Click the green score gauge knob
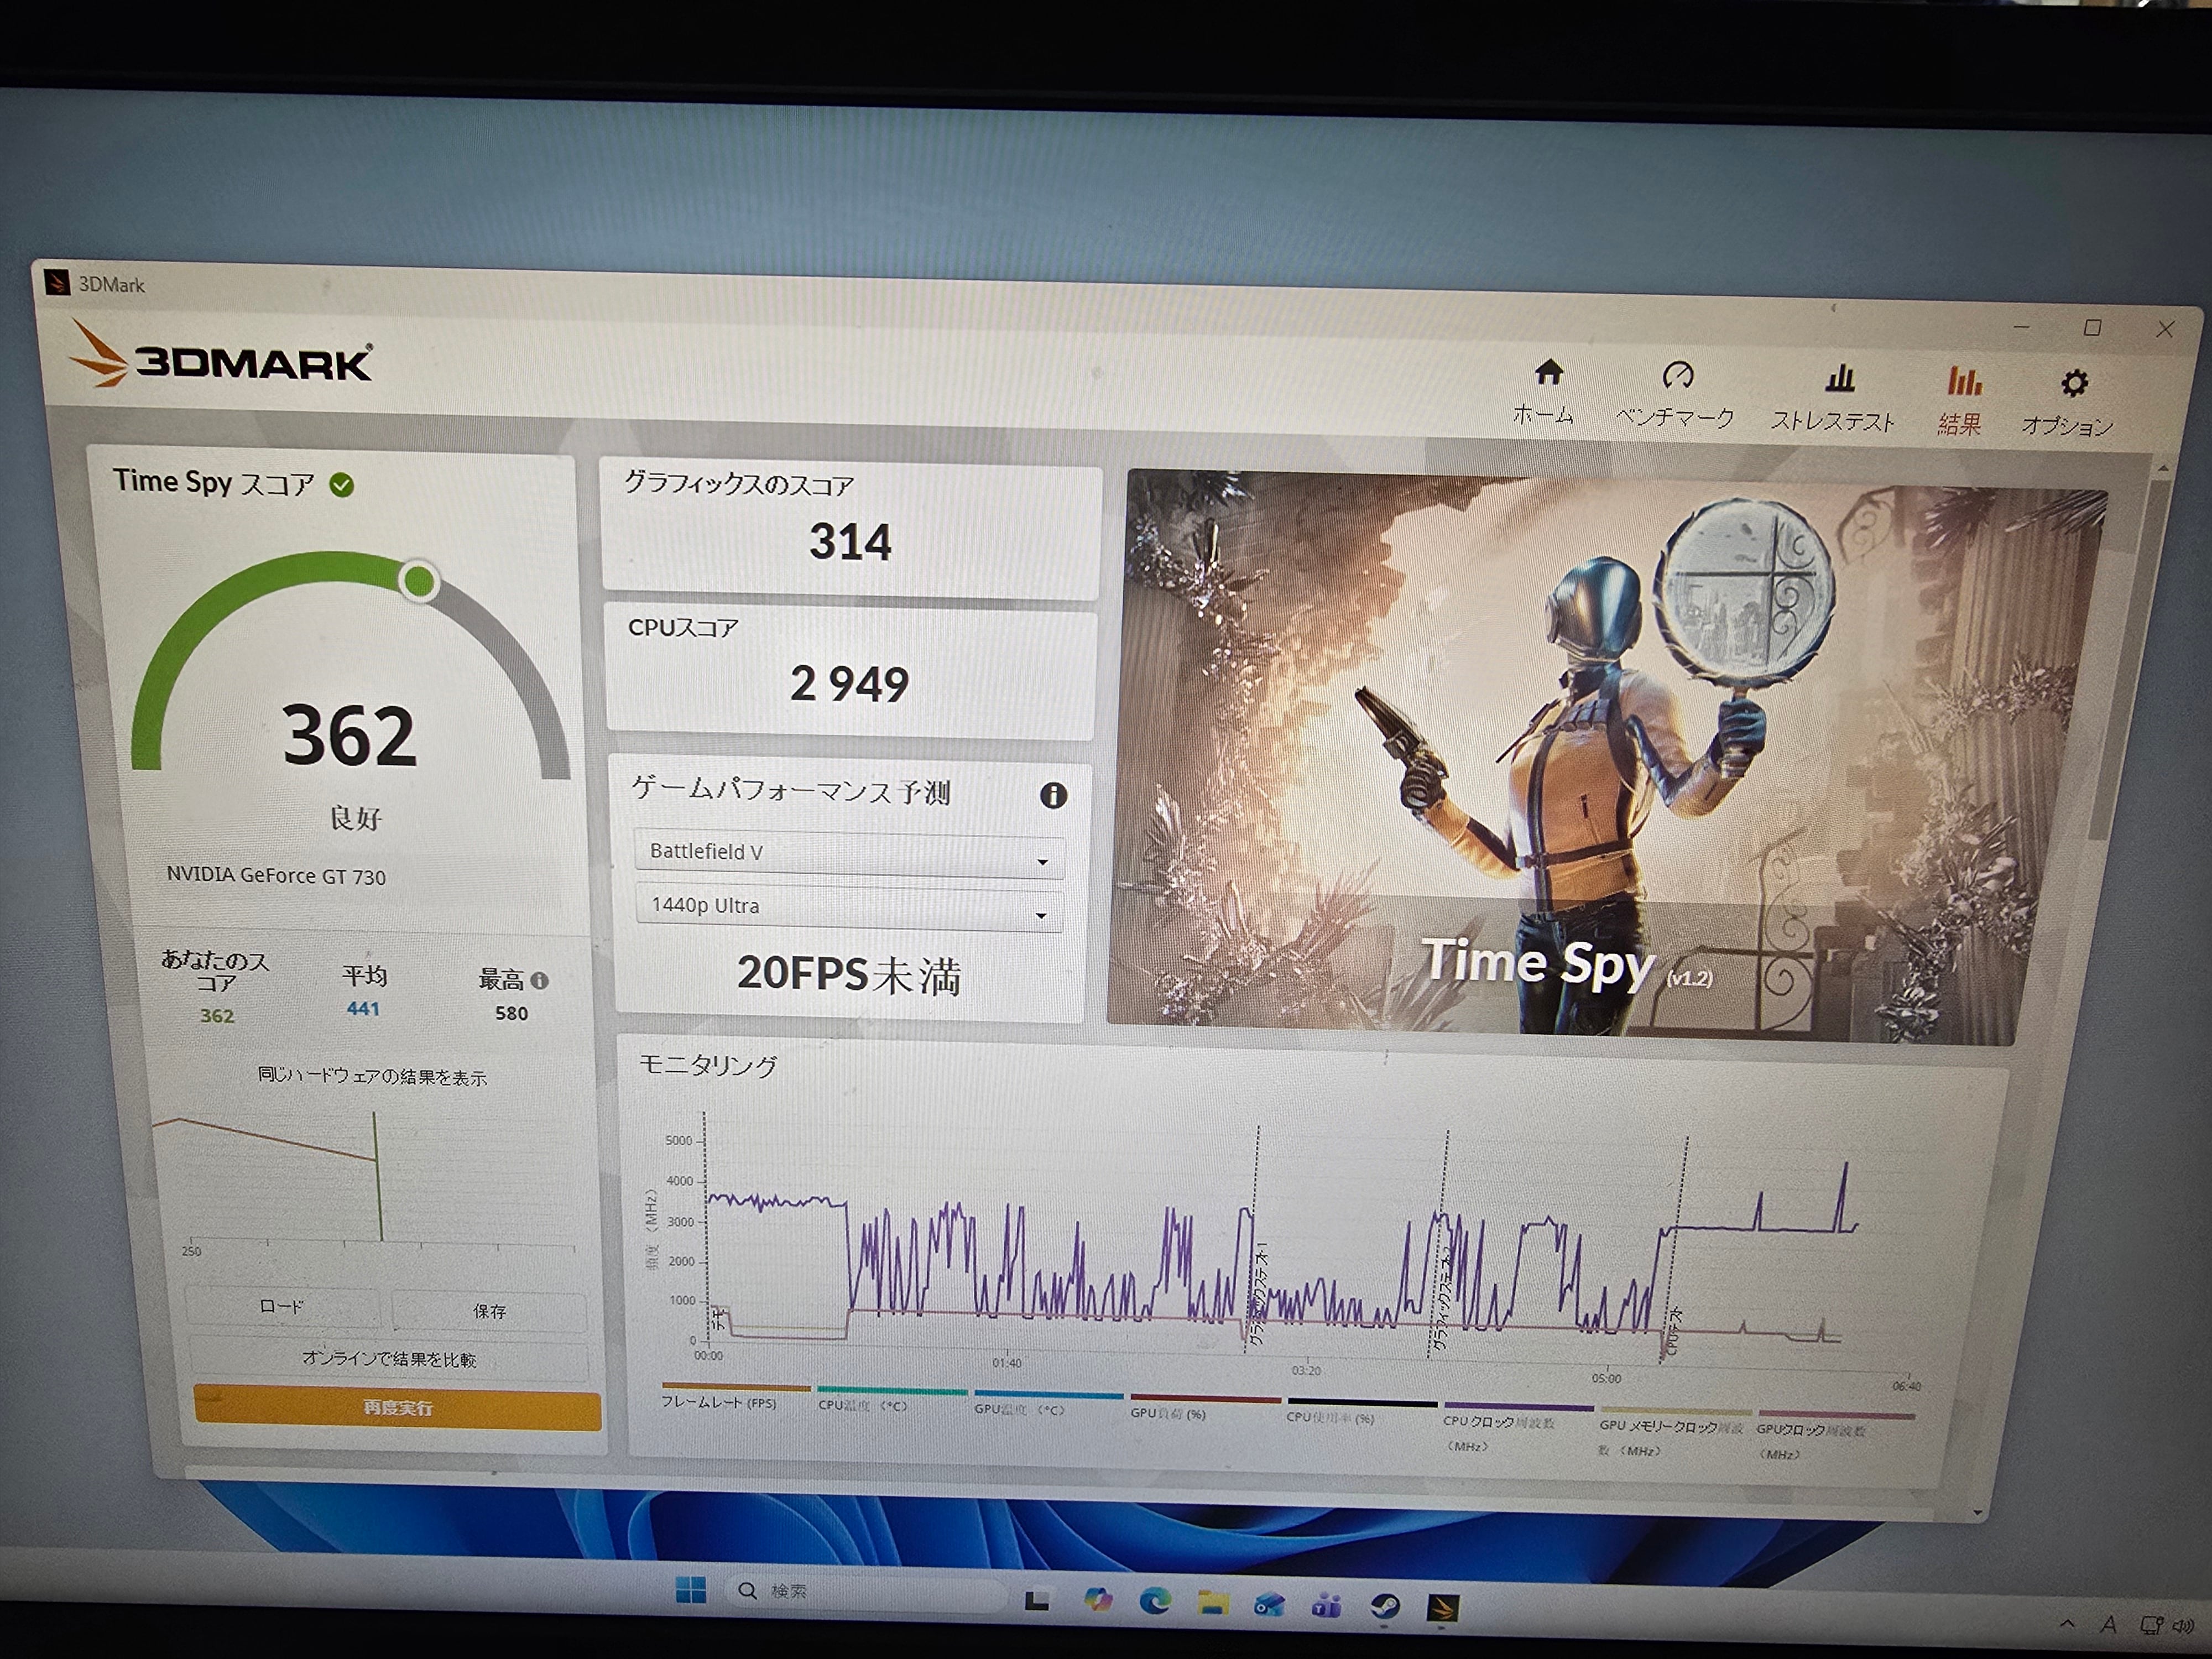Screen dimensions: 2212x1659 point(419,581)
